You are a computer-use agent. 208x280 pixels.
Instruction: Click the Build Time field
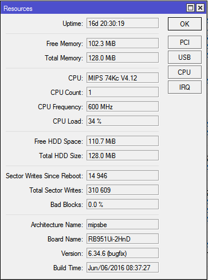(123, 267)
